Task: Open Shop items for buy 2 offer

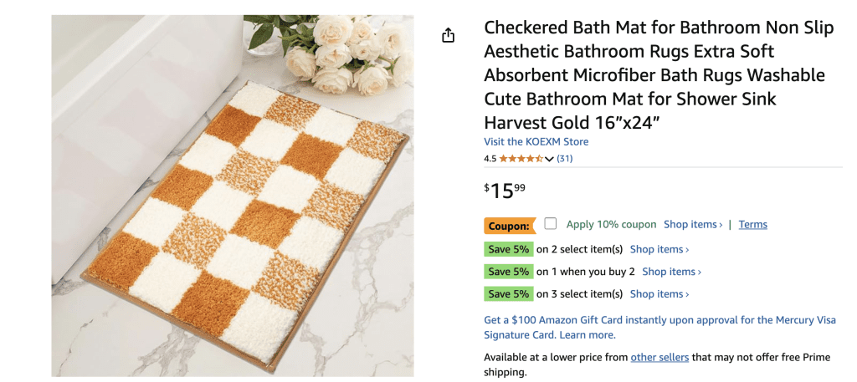Action: click(x=671, y=271)
